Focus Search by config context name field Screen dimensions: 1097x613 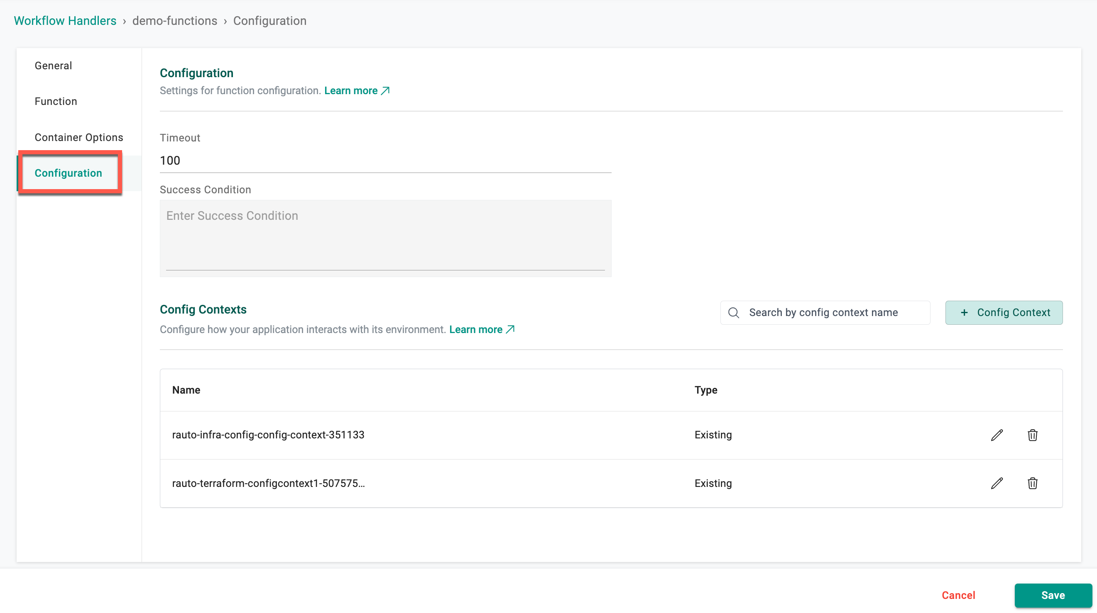tap(825, 313)
